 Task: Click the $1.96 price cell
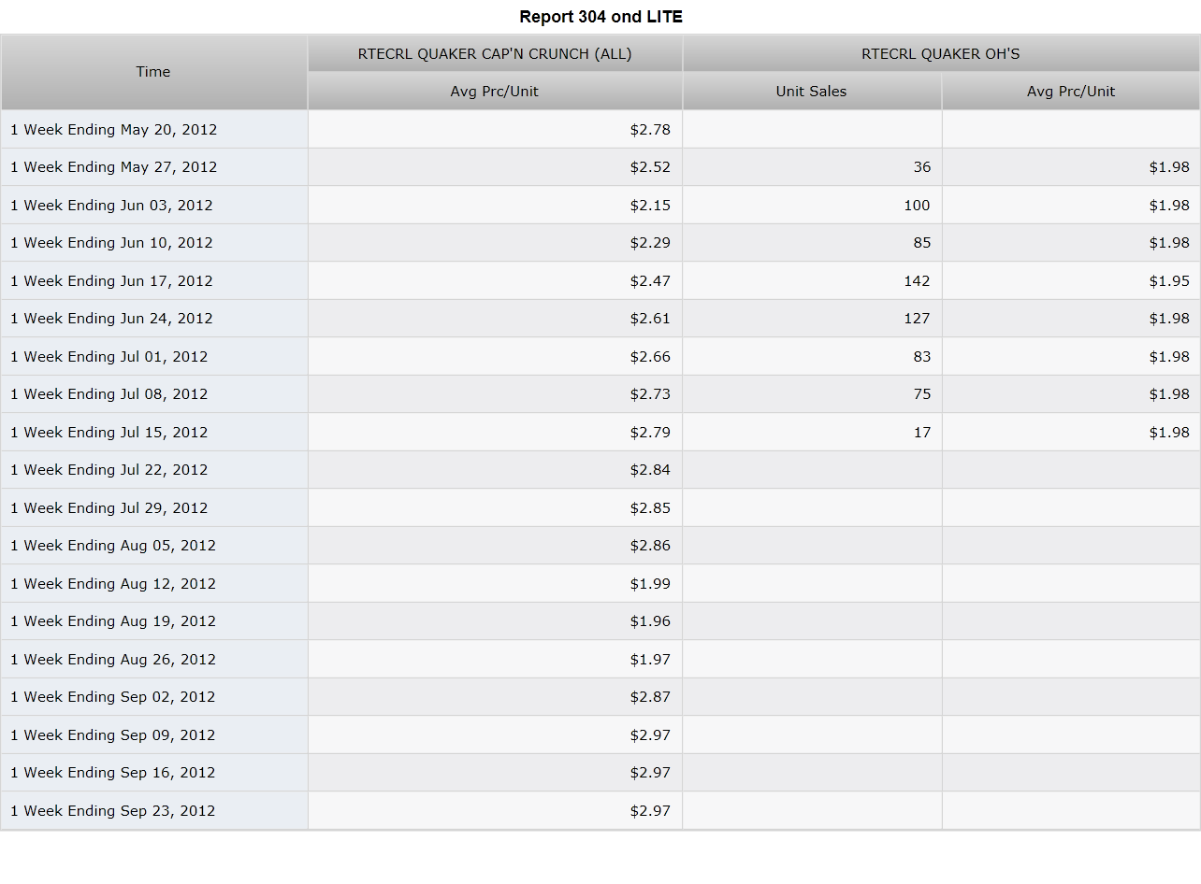pyautogui.click(x=495, y=621)
